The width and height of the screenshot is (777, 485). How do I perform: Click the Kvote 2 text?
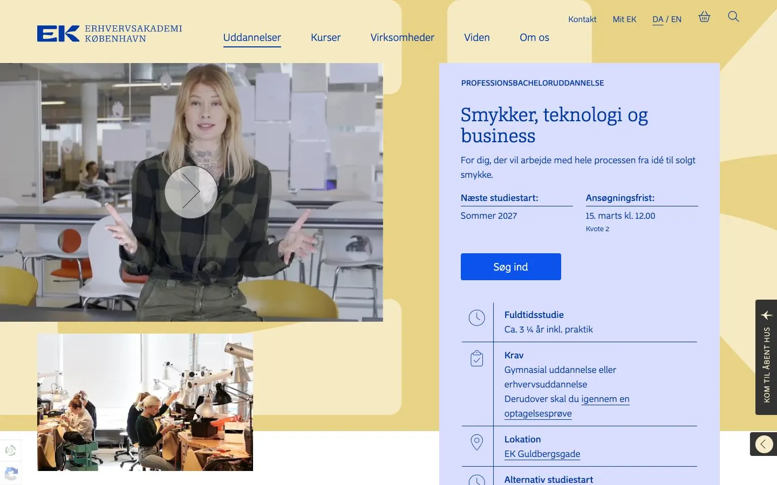[x=597, y=229]
